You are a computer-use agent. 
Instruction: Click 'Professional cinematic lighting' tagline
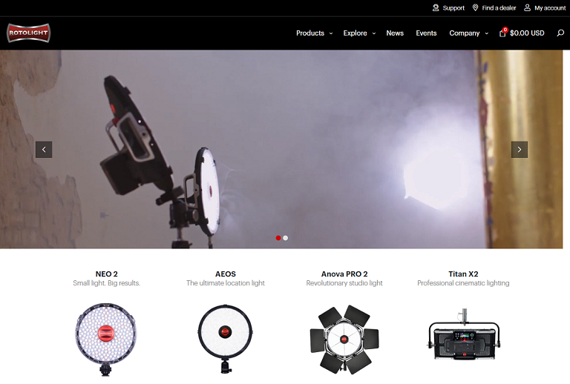[463, 283]
